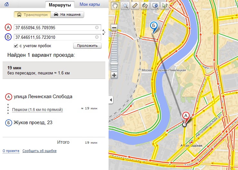238x170 pixels.
Task: Switch to 'Транспортом' route mode
Action: [32, 15]
